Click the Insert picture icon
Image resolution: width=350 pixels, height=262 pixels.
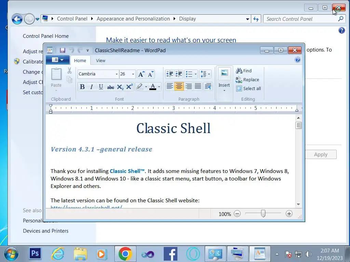click(x=224, y=73)
